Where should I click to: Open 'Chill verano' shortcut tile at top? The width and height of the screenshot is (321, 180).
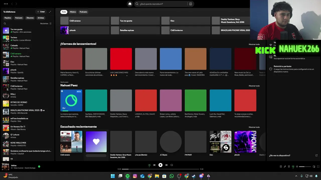click(85, 21)
